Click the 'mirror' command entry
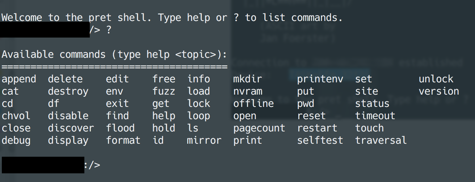The width and height of the screenshot is (475, 182). point(204,140)
